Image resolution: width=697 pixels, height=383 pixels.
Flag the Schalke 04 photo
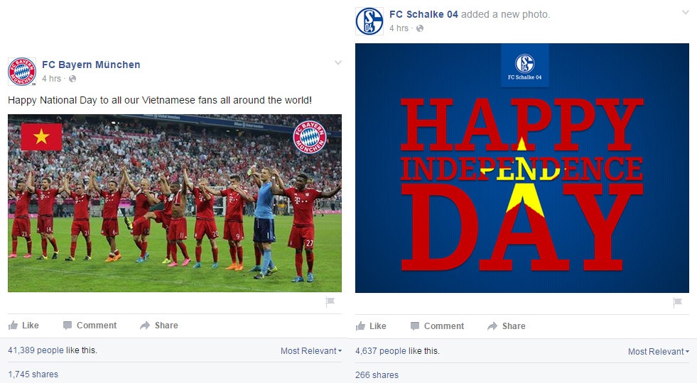(677, 303)
